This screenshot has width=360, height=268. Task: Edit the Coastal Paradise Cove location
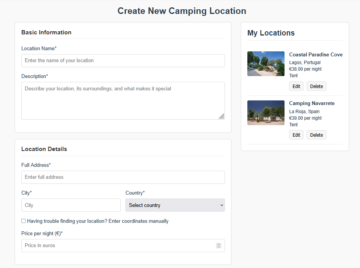click(x=296, y=86)
